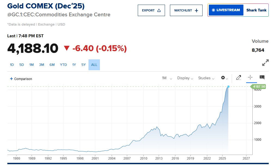Open the Livestream player
The width and height of the screenshot is (272, 168).
pyautogui.click(x=226, y=10)
